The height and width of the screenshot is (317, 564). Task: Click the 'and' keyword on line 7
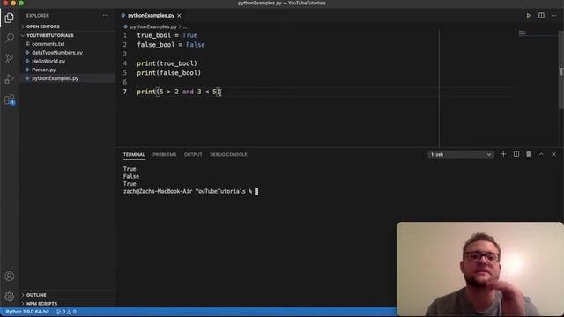click(188, 92)
